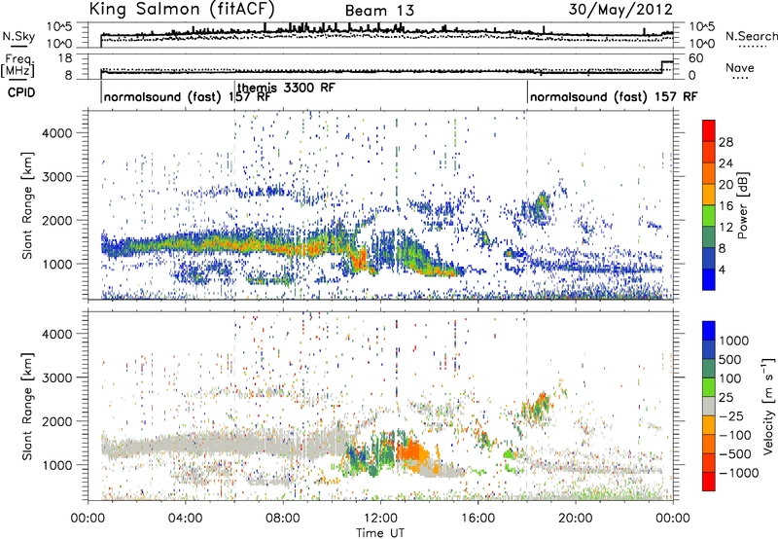Viewport: 778px width, 539px height.
Task: Click the date 30/May/2012
Action: pyautogui.click(x=620, y=9)
